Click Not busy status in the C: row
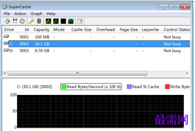 [172, 44]
